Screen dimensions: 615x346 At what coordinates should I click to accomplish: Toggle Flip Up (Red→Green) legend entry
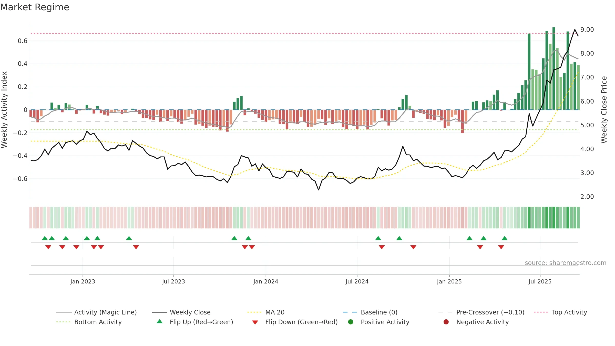tap(195, 322)
